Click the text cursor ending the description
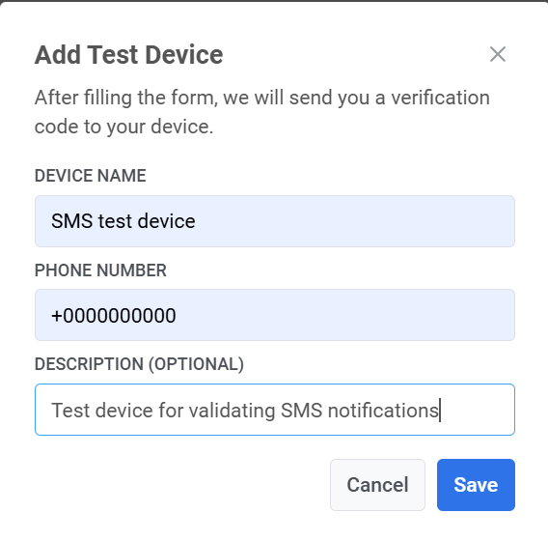Image resolution: width=548 pixels, height=541 pixels. click(x=440, y=411)
